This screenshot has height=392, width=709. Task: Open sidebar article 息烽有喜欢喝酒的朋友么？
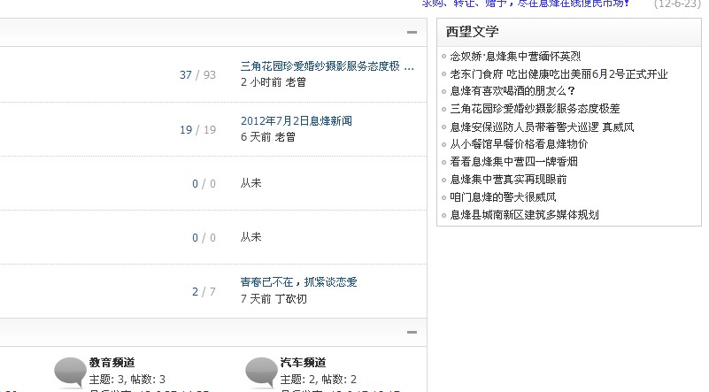click(512, 91)
